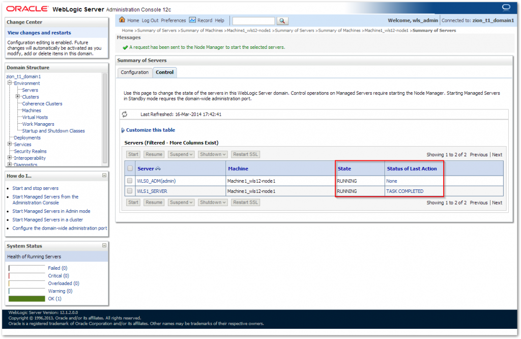Image resolution: width=521 pixels, height=339 pixels.
Task: Click View changes and restarts
Action: [x=39, y=33]
